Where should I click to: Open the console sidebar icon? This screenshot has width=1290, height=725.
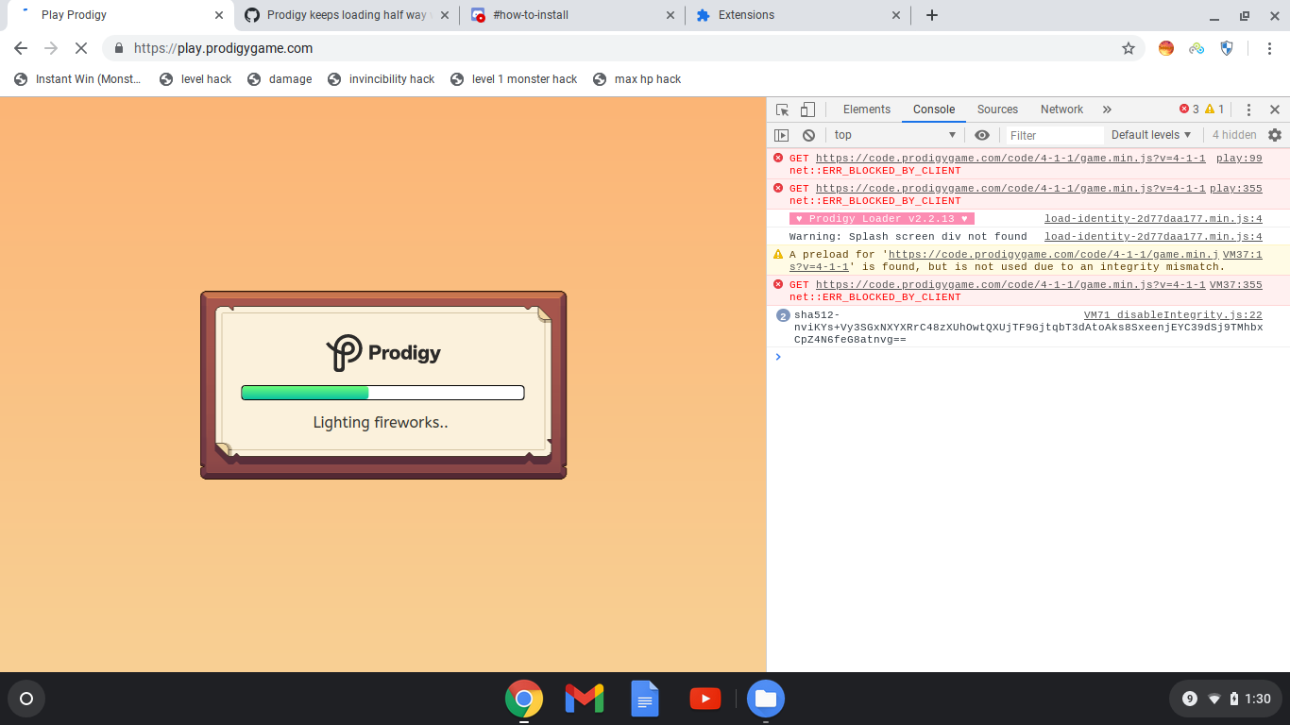tap(781, 135)
